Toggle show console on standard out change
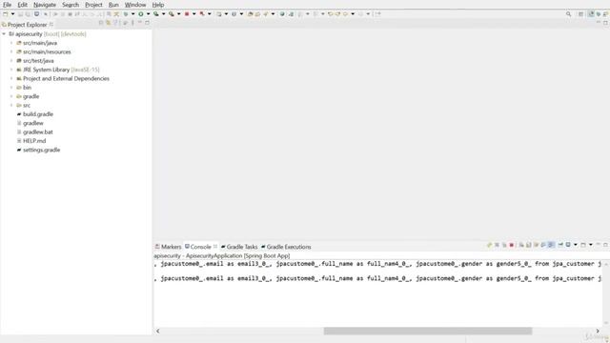The width and height of the screenshot is (610, 343). [x=543, y=245]
